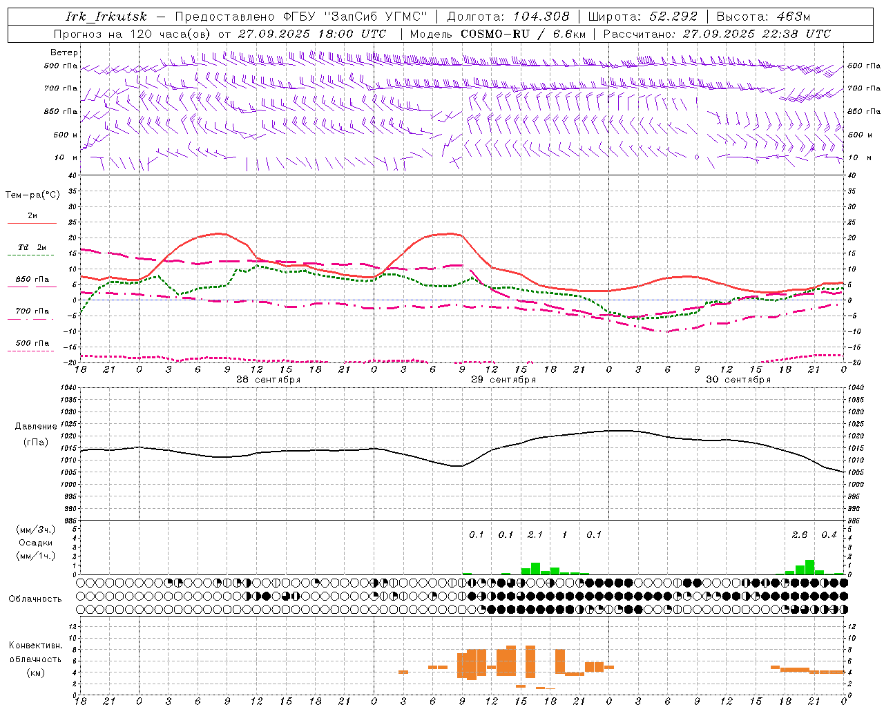884x707 pixels.
Task: Click the date label 28 сентября
Action: click(269, 380)
